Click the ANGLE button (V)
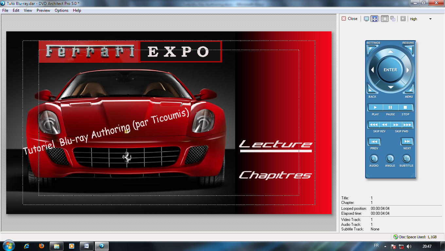Screen dimensions: 445x251 pos(390,159)
